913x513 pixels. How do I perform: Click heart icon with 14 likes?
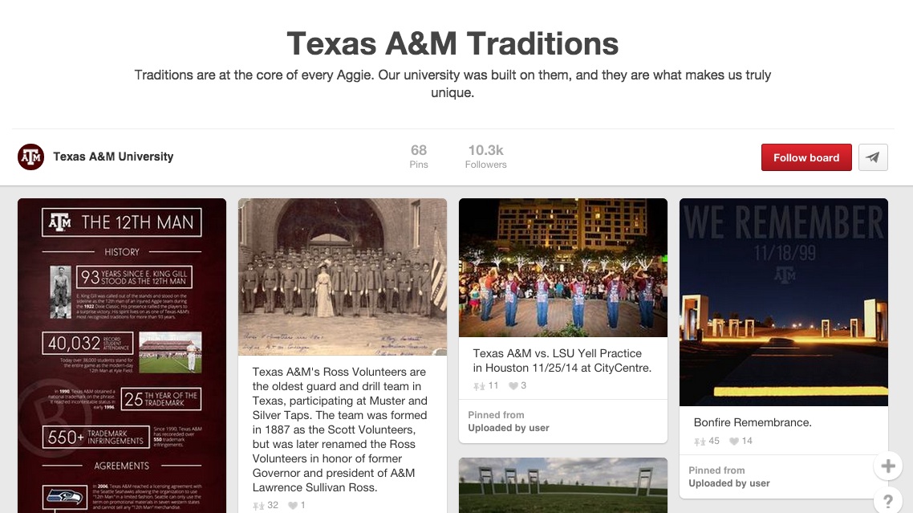(x=734, y=442)
